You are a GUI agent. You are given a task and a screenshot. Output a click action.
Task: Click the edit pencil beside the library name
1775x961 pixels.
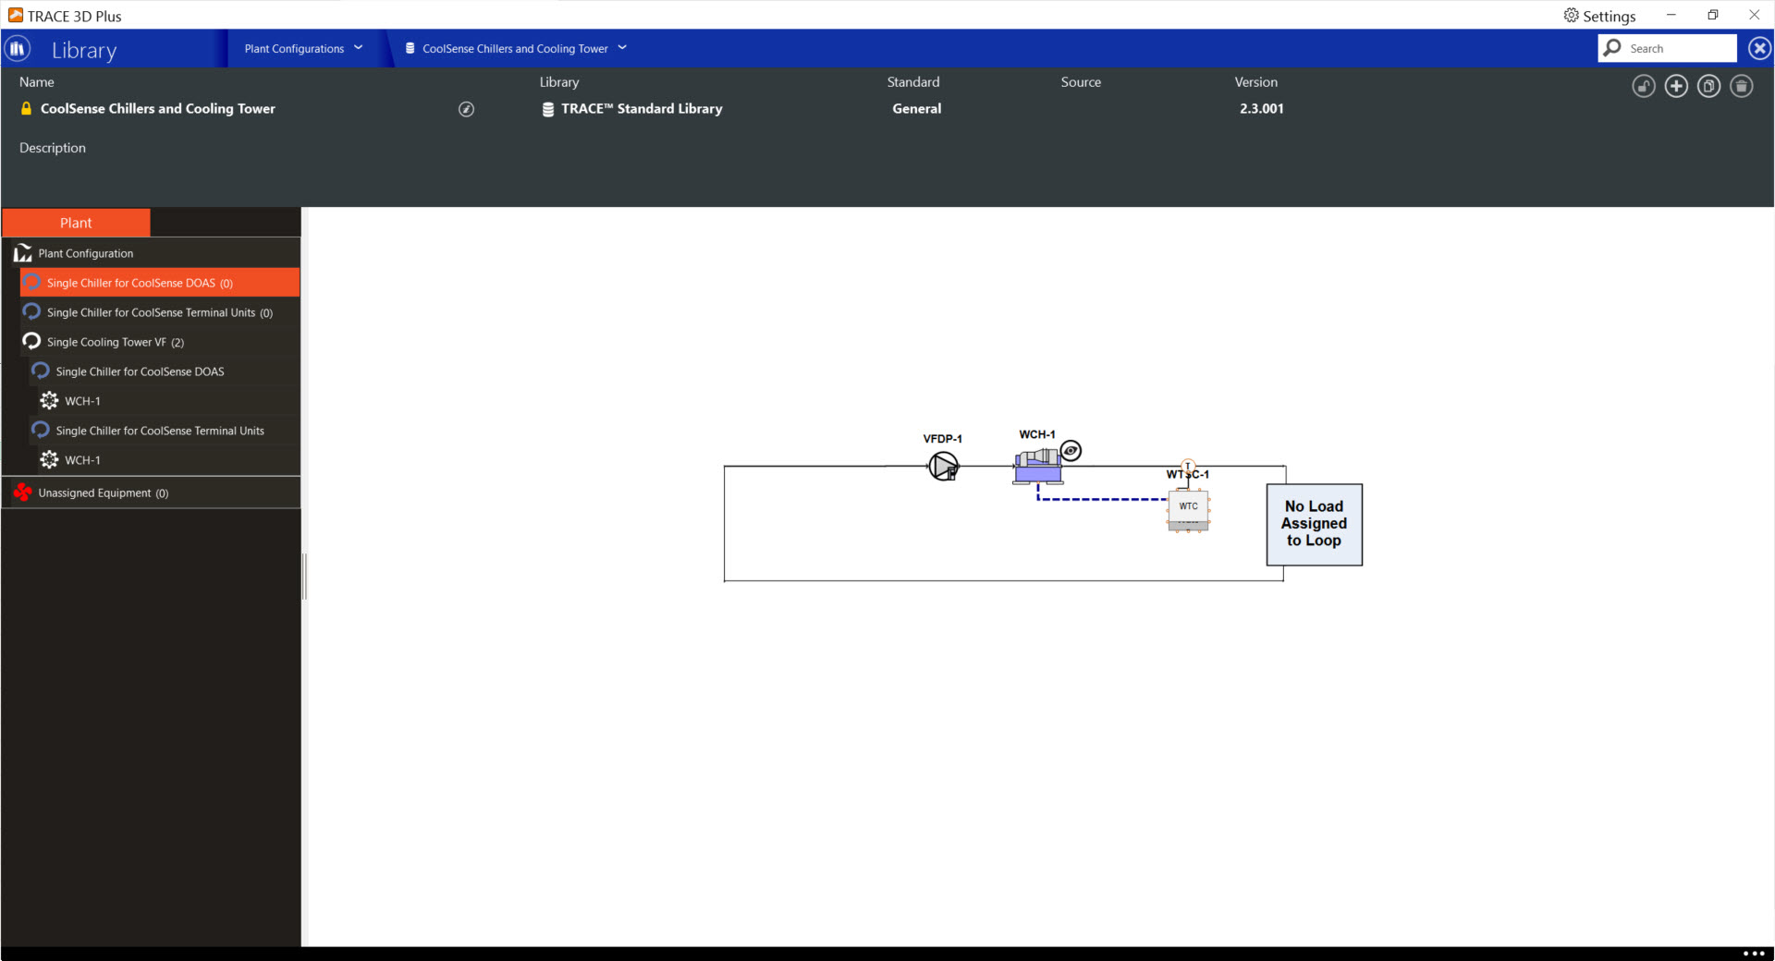pos(466,109)
